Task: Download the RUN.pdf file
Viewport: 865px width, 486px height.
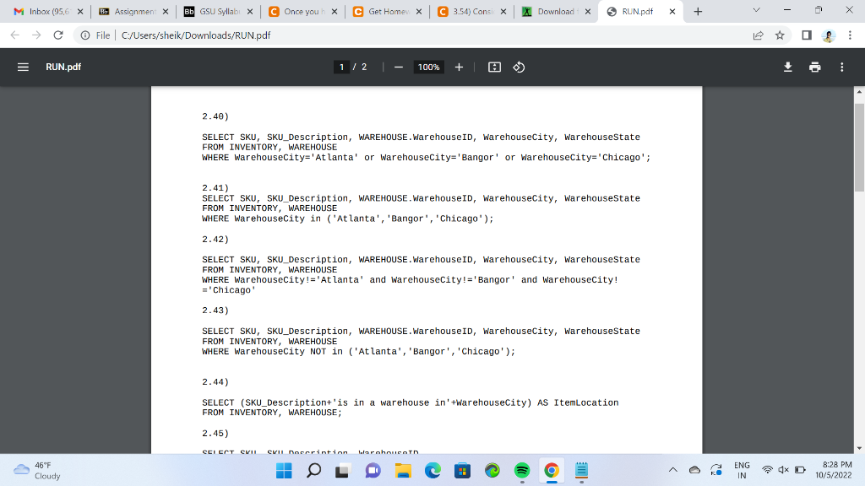Action: point(787,67)
